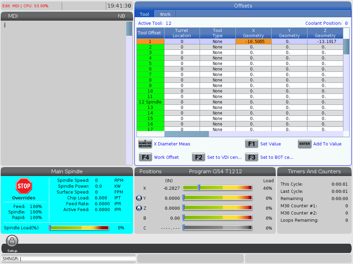Select Z Geometry value -13.1917

tap(325, 41)
